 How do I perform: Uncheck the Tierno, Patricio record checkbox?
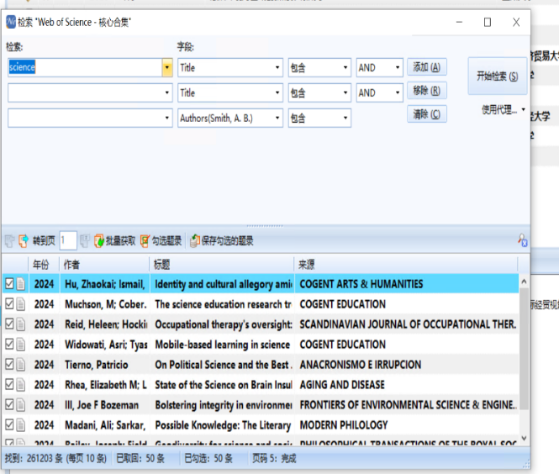tap(9, 364)
